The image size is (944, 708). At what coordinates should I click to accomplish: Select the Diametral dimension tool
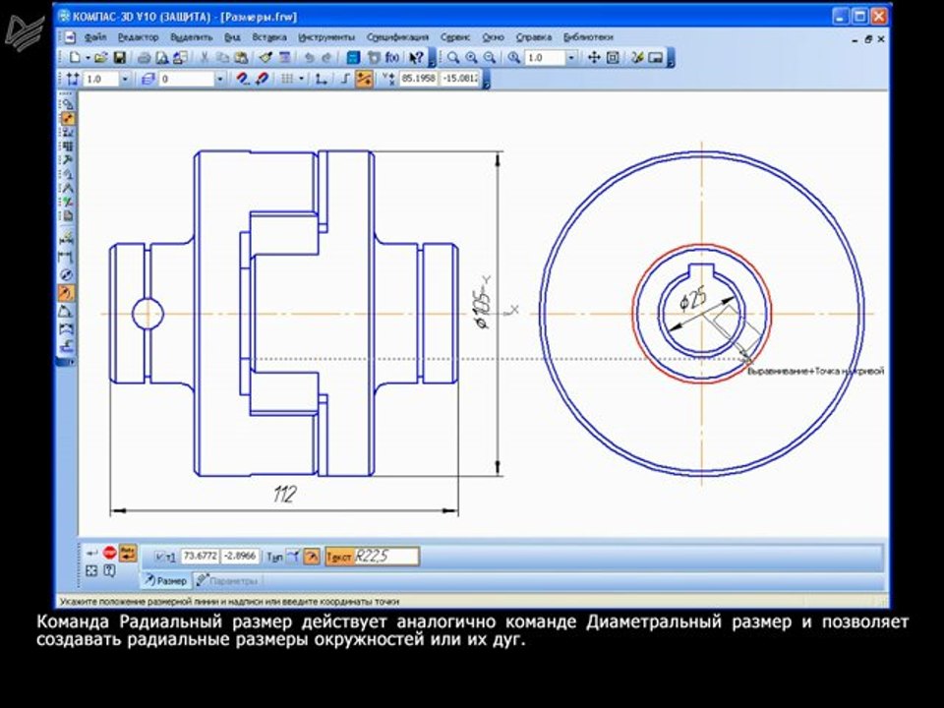click(66, 274)
